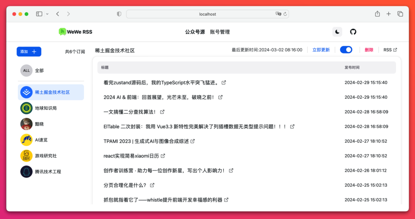Screen dimensions: 415x219
Task: Select AI速览 feed name
Action: (41, 140)
